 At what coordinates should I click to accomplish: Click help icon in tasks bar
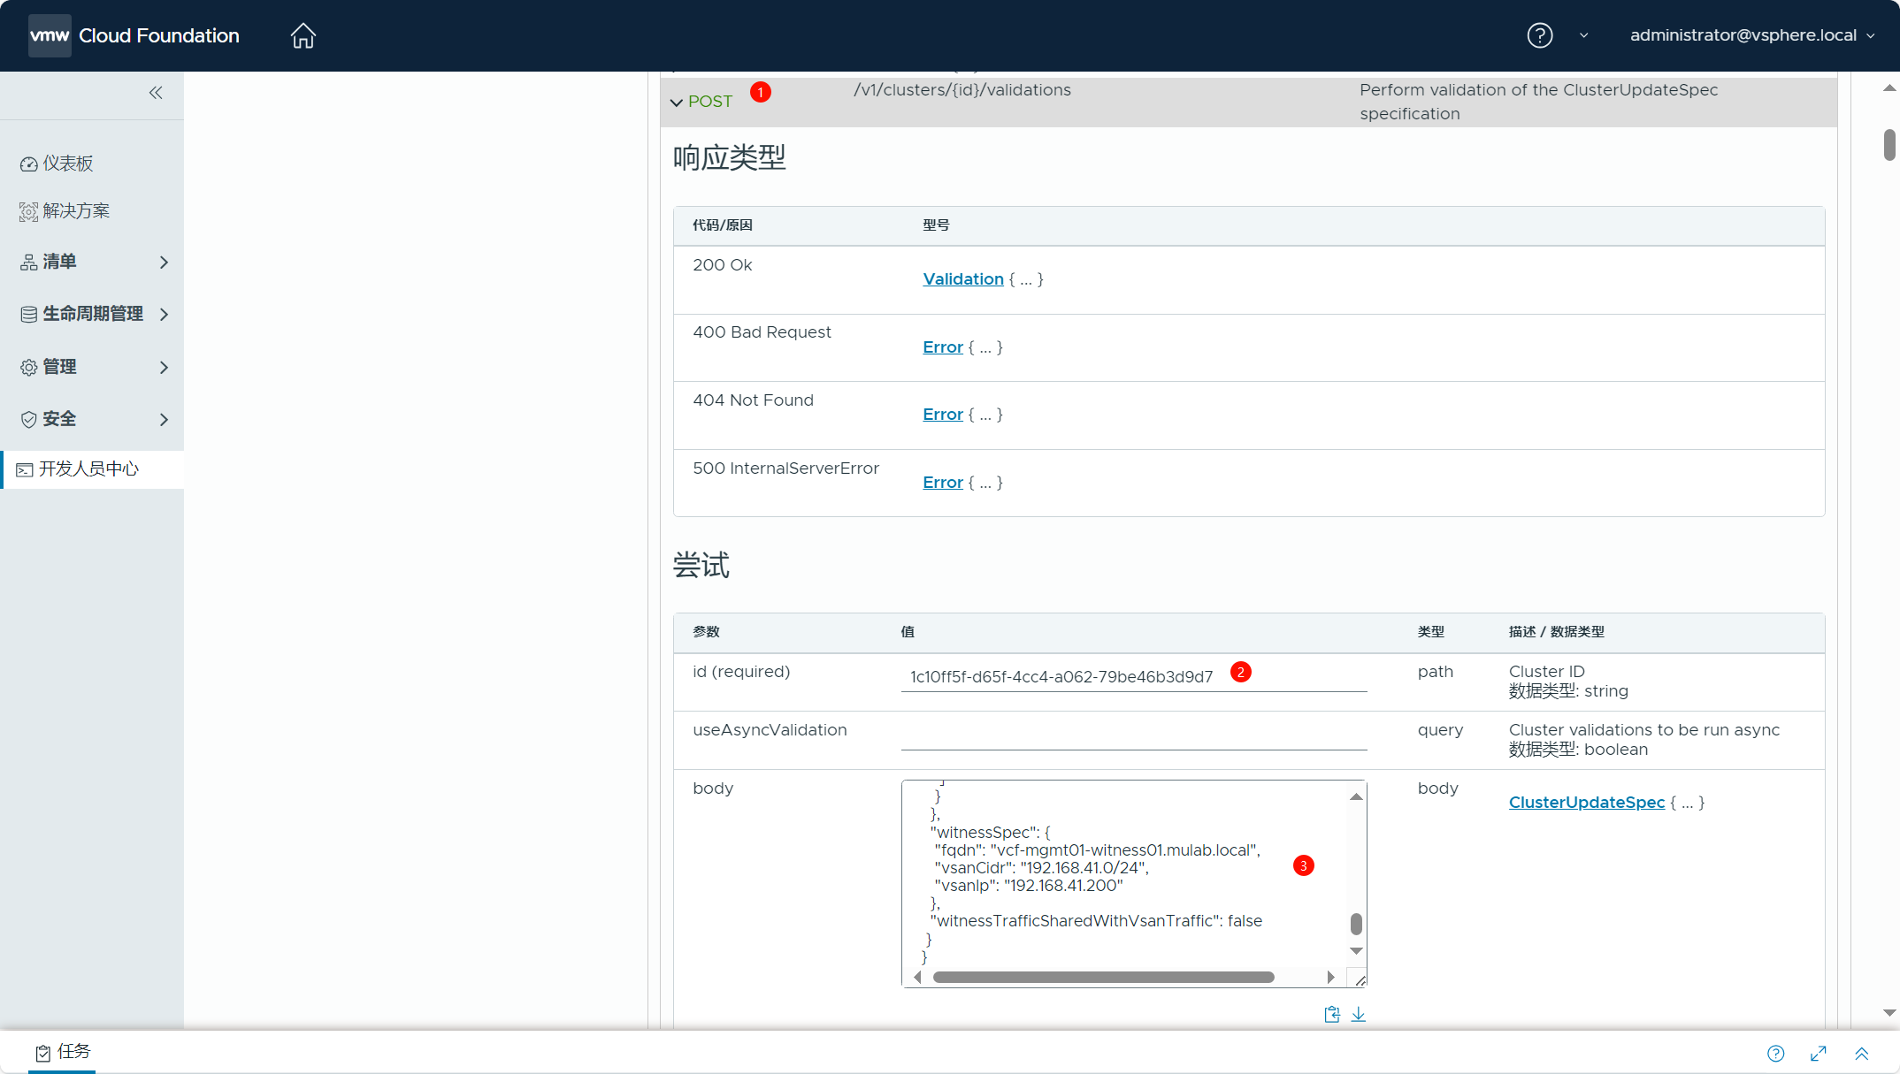(1775, 1053)
